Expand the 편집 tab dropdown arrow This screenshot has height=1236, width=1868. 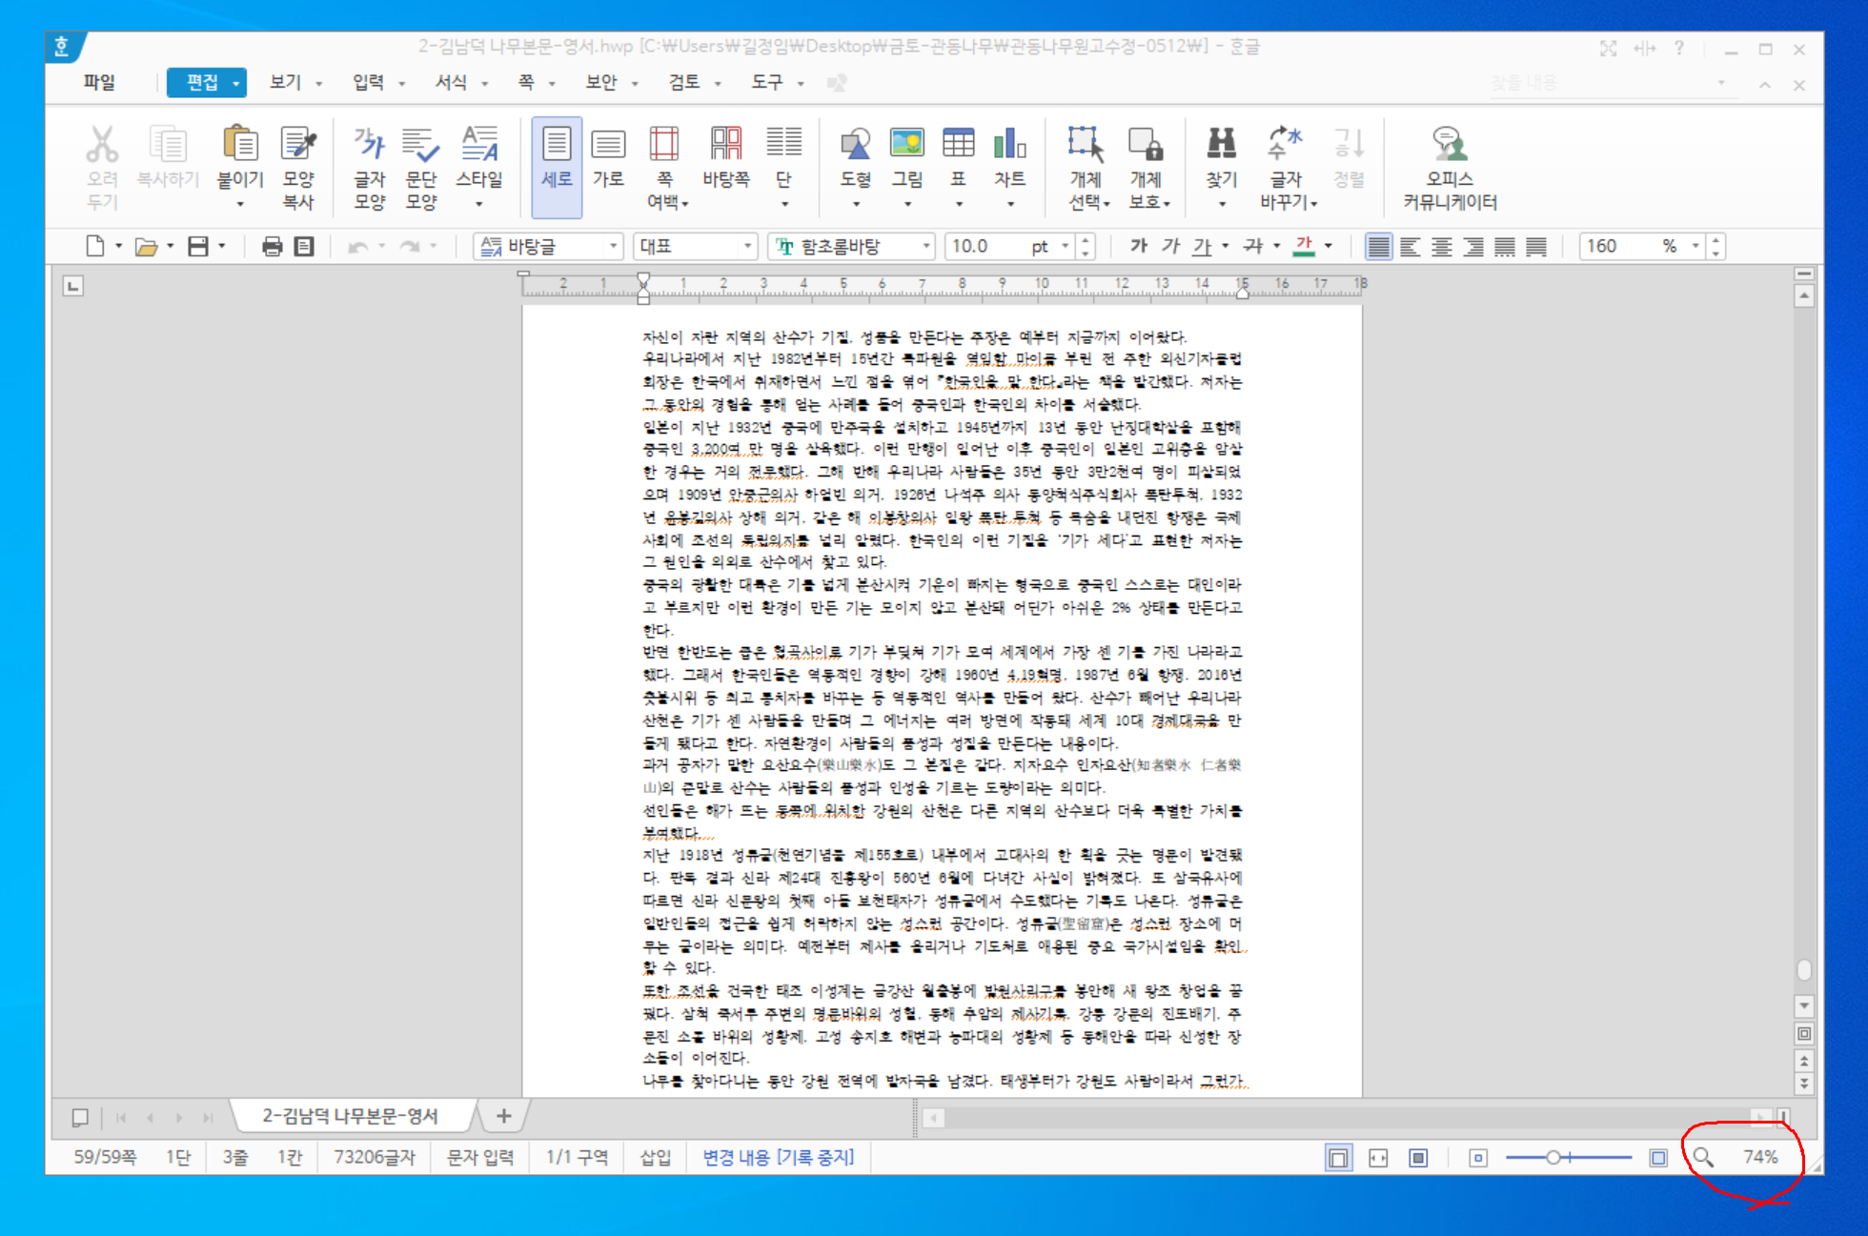click(x=235, y=84)
